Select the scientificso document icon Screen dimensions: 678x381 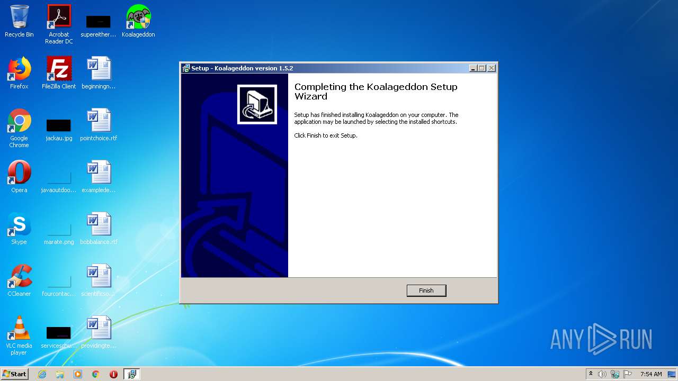(x=99, y=280)
